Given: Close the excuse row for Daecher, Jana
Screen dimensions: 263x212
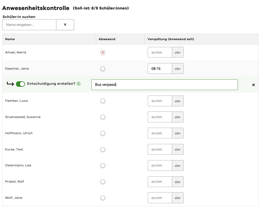Looking at the screenshot, I should point(254,85).
